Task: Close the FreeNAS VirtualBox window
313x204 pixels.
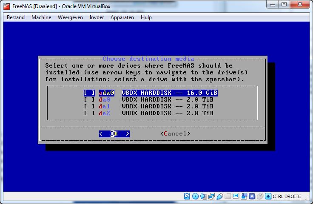Action: click(300, 5)
